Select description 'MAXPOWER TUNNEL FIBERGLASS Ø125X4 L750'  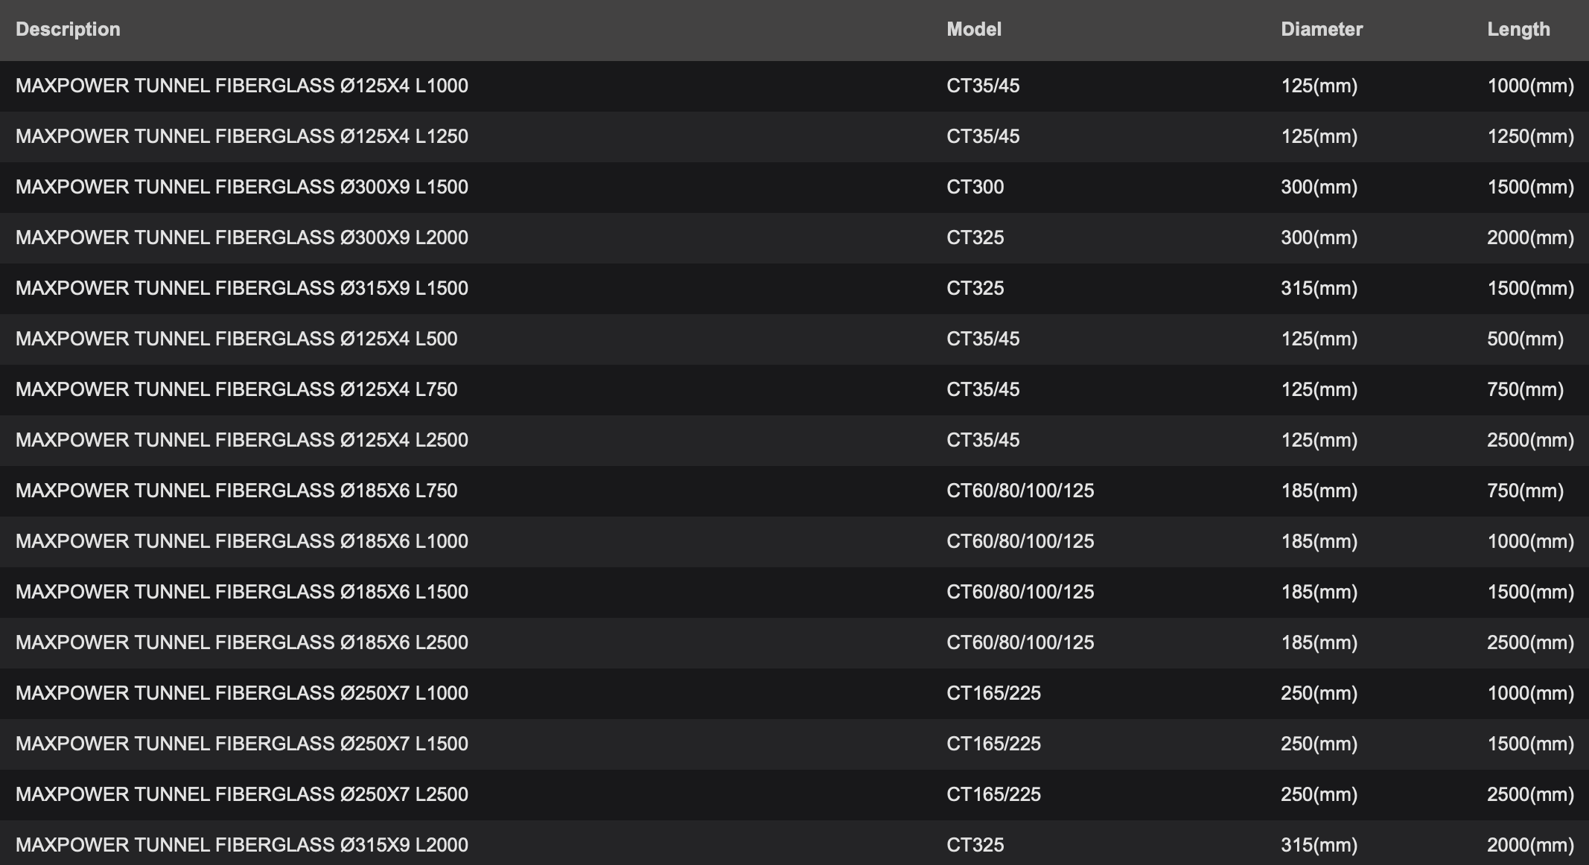(x=237, y=389)
